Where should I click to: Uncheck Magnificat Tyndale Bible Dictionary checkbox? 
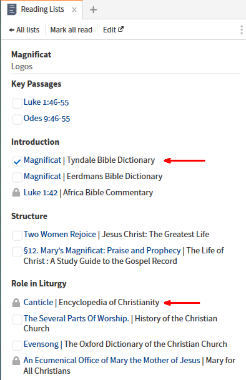tap(17, 162)
